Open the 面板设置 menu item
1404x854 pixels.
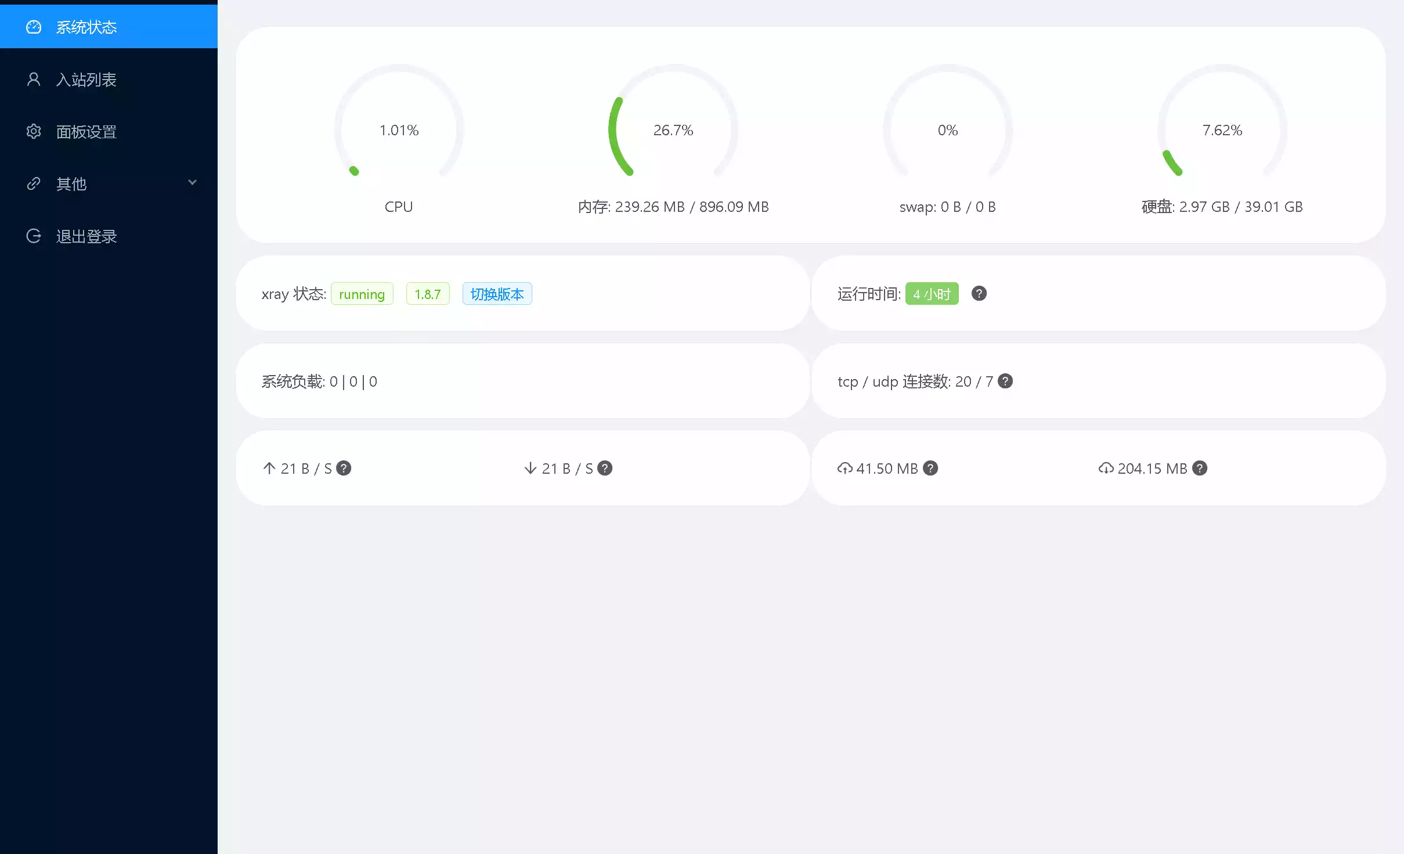pos(86,132)
